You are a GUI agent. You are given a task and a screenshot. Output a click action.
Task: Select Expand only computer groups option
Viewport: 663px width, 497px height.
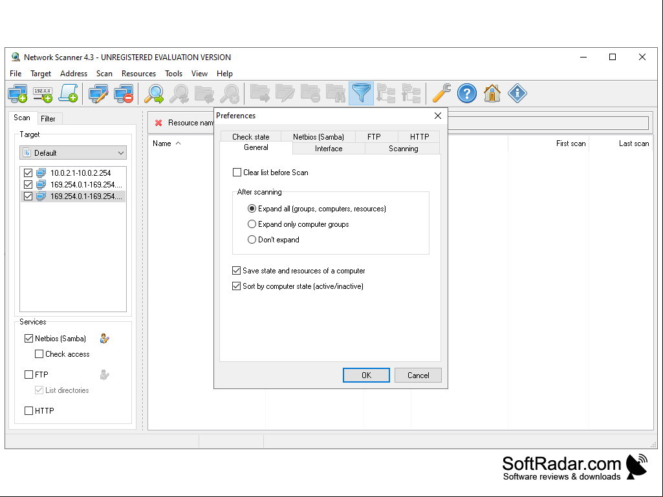pos(252,224)
